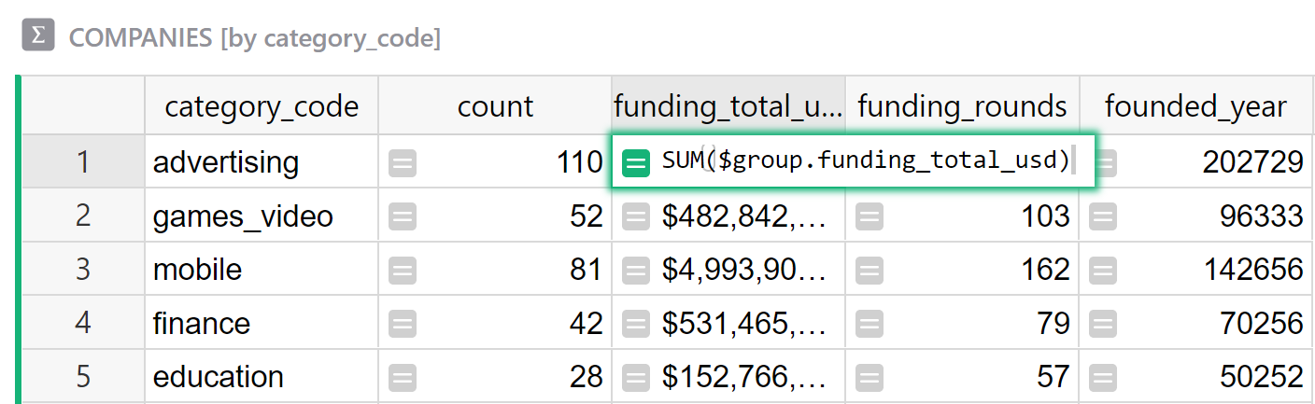Select the games_video category cell

tap(243, 216)
